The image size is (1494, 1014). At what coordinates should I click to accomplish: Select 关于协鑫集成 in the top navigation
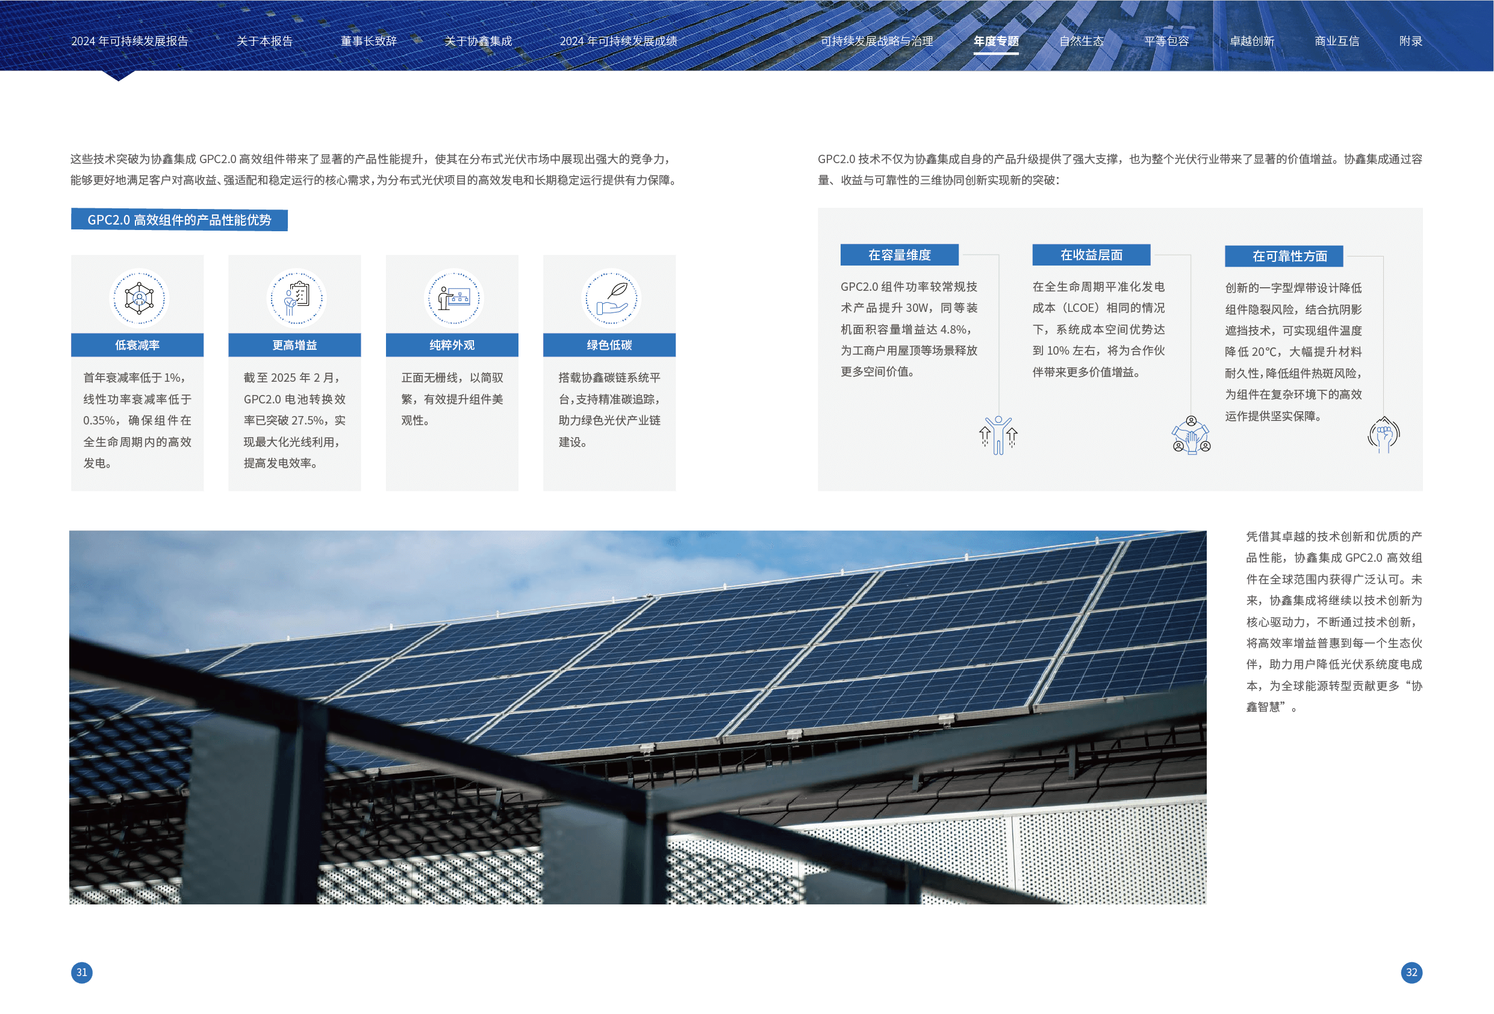click(x=478, y=41)
